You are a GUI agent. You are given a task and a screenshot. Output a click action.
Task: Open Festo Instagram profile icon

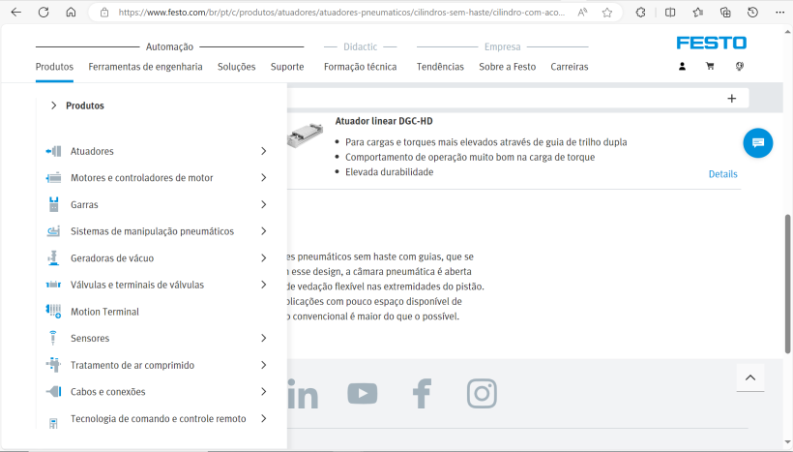(482, 393)
